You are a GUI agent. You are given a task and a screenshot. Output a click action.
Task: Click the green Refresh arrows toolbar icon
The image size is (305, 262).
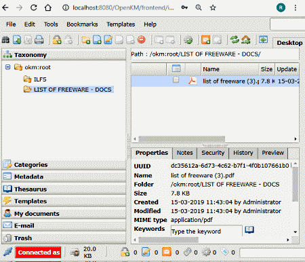click(235, 40)
